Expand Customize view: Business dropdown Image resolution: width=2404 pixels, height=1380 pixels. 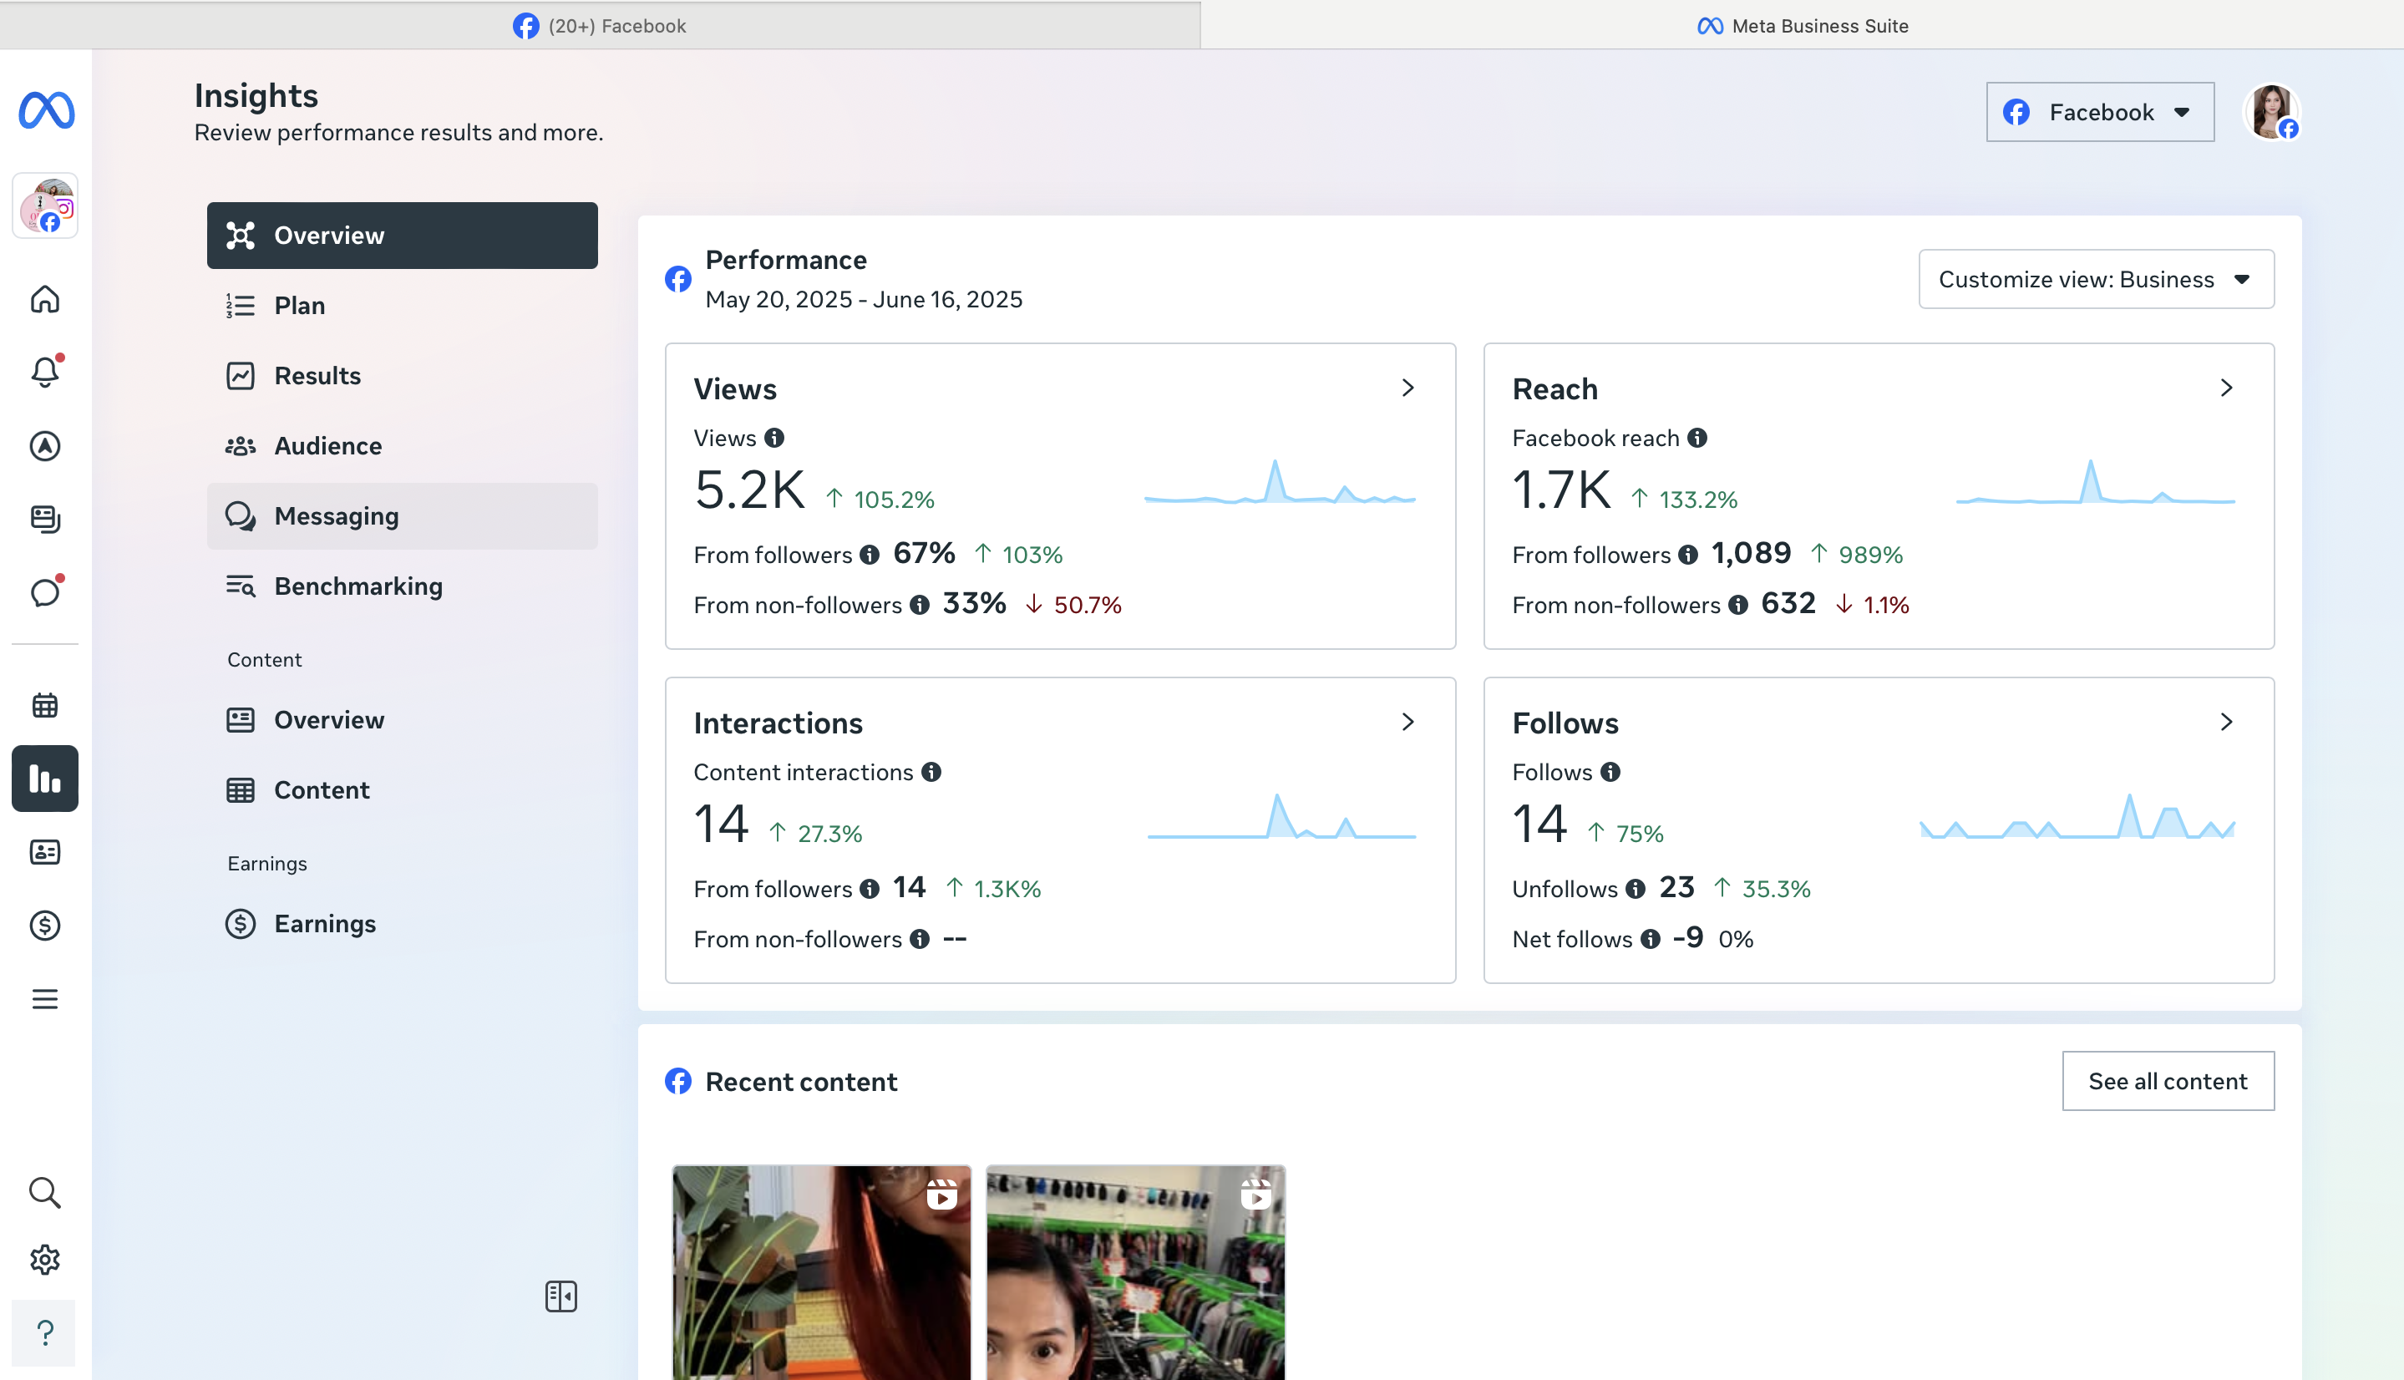coord(2095,280)
